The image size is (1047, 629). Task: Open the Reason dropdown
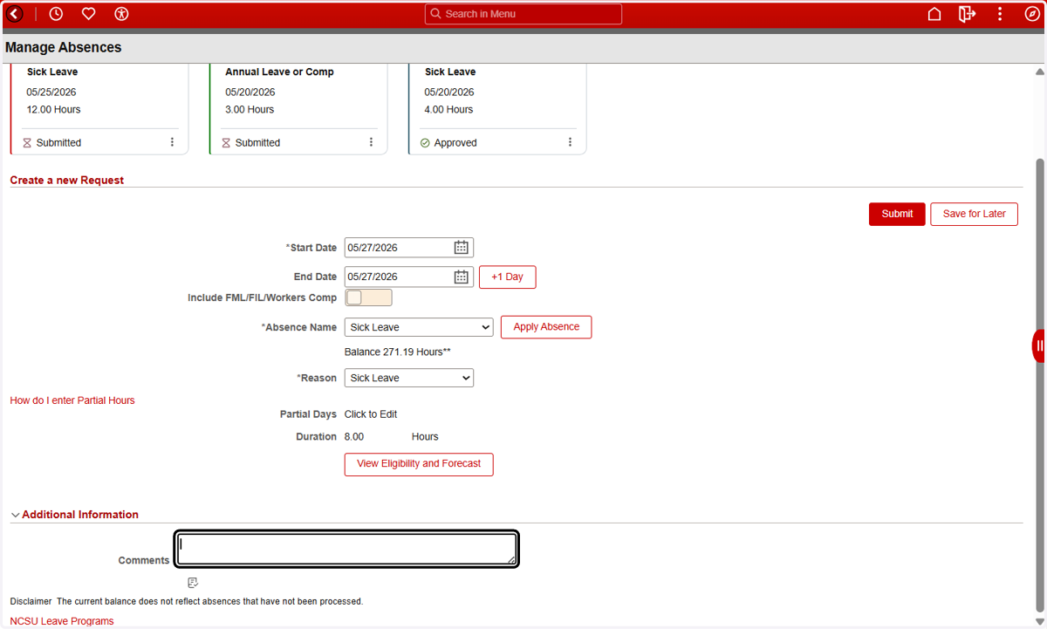click(409, 378)
